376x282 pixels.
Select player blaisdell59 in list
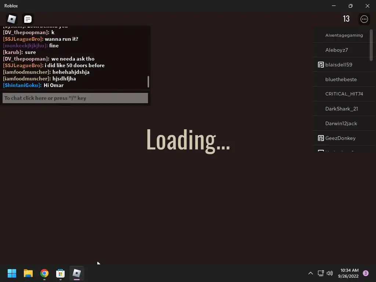tap(344, 65)
